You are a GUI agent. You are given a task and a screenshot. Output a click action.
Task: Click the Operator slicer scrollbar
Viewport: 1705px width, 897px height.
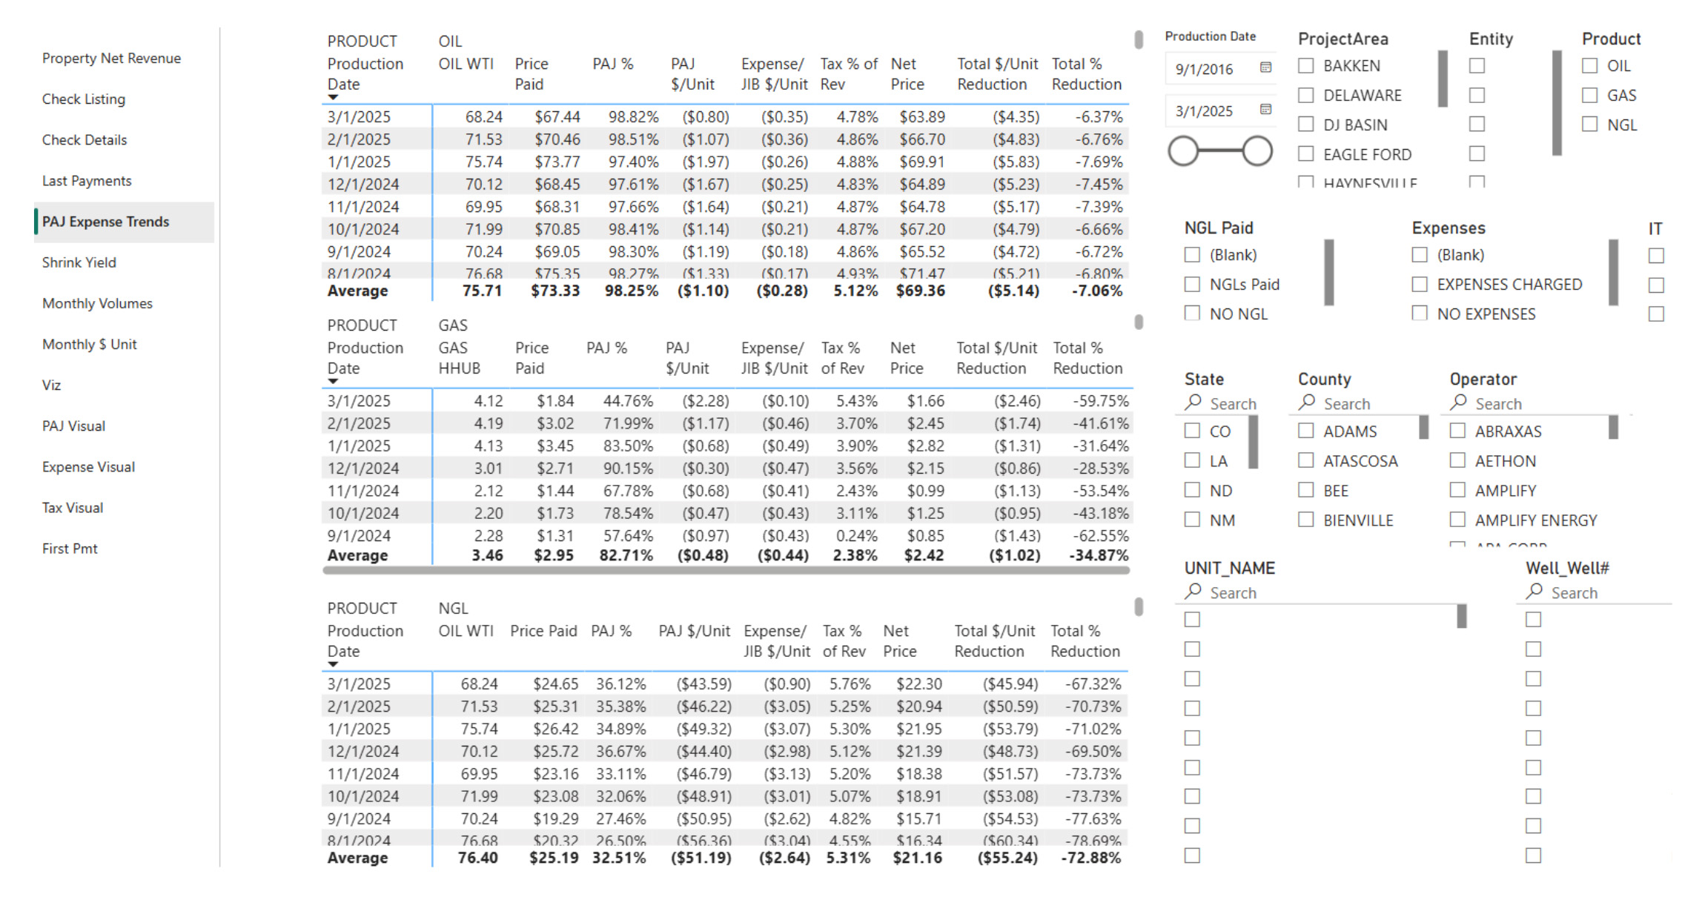(1613, 427)
